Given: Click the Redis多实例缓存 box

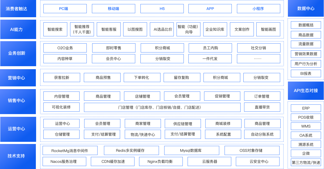Looking at the screenshot, I should point(131,150).
